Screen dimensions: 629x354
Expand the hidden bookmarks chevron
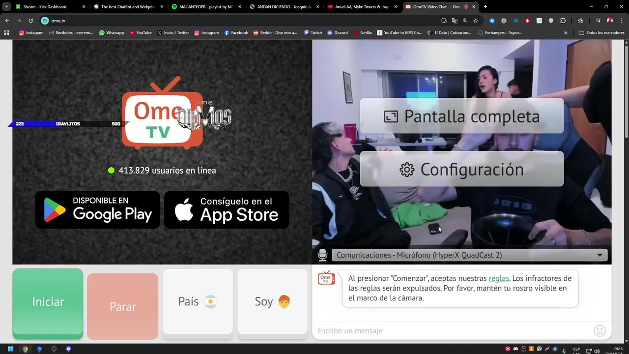click(566, 33)
